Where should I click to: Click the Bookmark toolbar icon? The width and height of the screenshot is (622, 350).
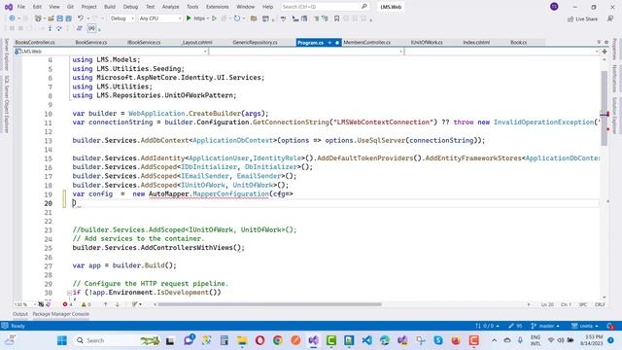pyautogui.click(x=337, y=18)
